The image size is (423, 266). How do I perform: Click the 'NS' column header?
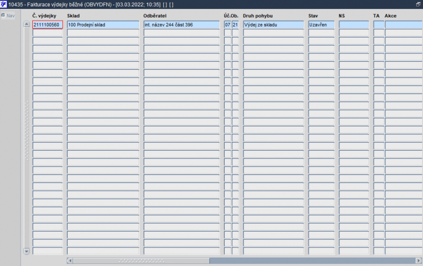click(x=342, y=16)
